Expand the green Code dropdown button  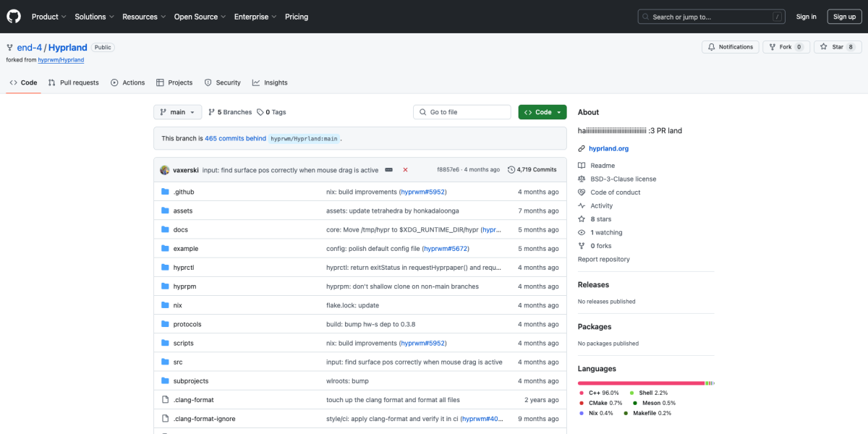tap(542, 112)
